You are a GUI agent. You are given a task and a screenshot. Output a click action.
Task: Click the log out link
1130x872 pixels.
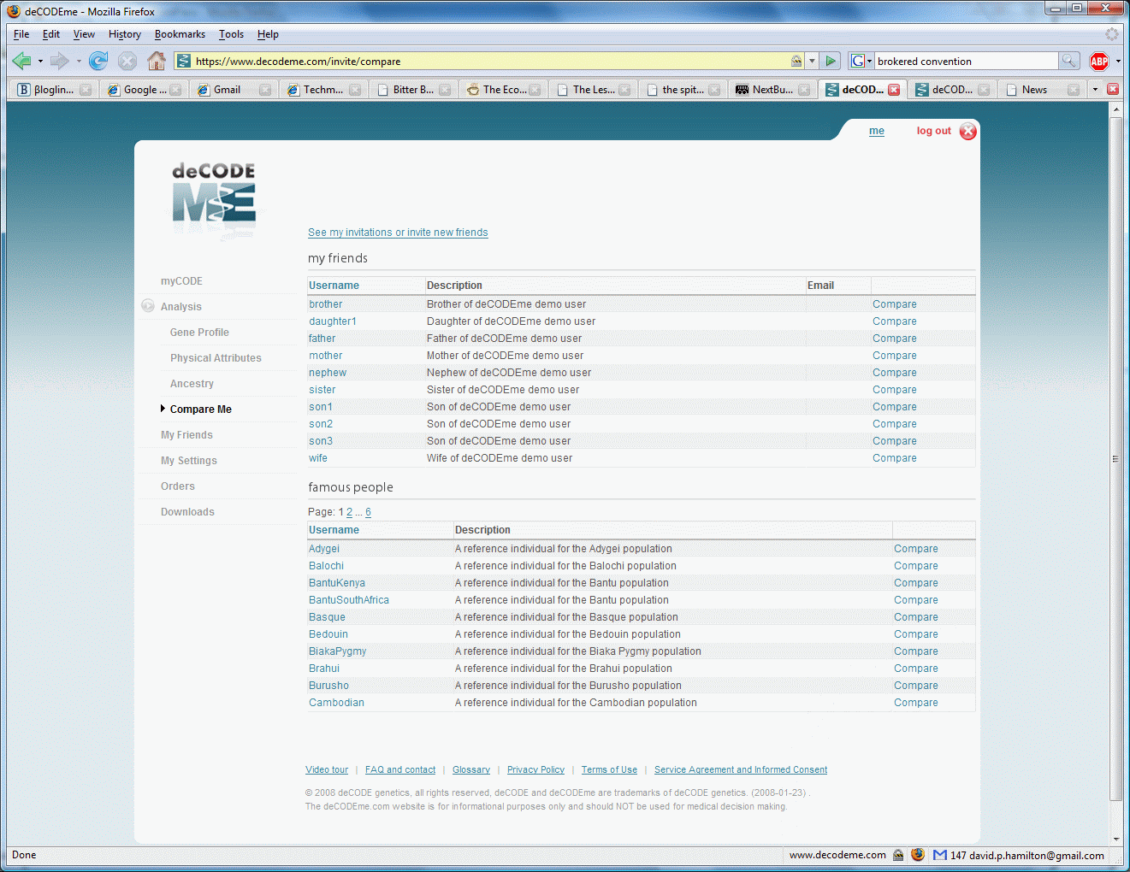click(x=933, y=131)
